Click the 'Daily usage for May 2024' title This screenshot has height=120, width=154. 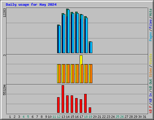pyautogui.click(x=31, y=4)
